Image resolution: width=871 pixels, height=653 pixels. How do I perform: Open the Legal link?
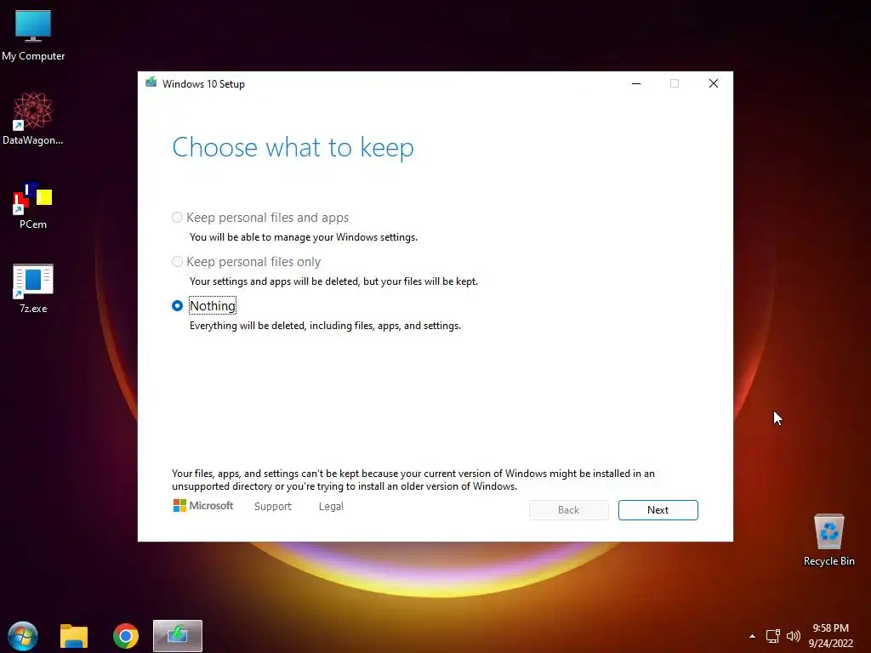[x=331, y=507]
